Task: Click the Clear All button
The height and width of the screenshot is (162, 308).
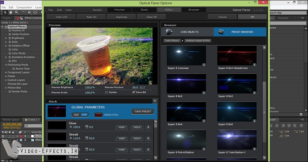Action: pos(151,17)
